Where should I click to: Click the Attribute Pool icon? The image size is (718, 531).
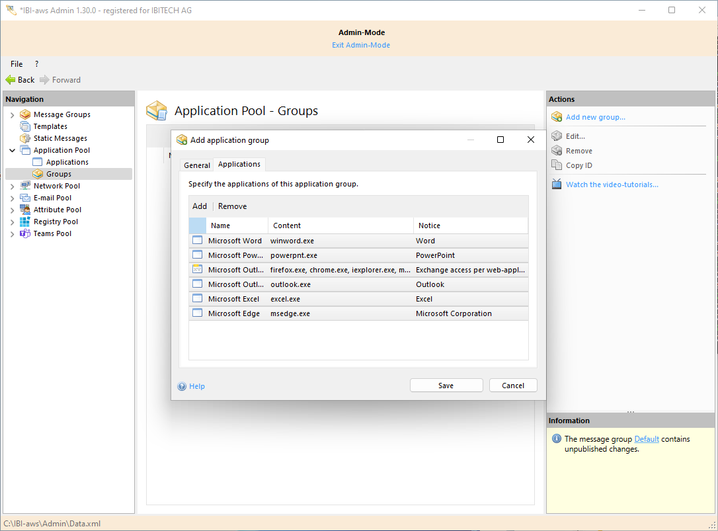(x=25, y=210)
